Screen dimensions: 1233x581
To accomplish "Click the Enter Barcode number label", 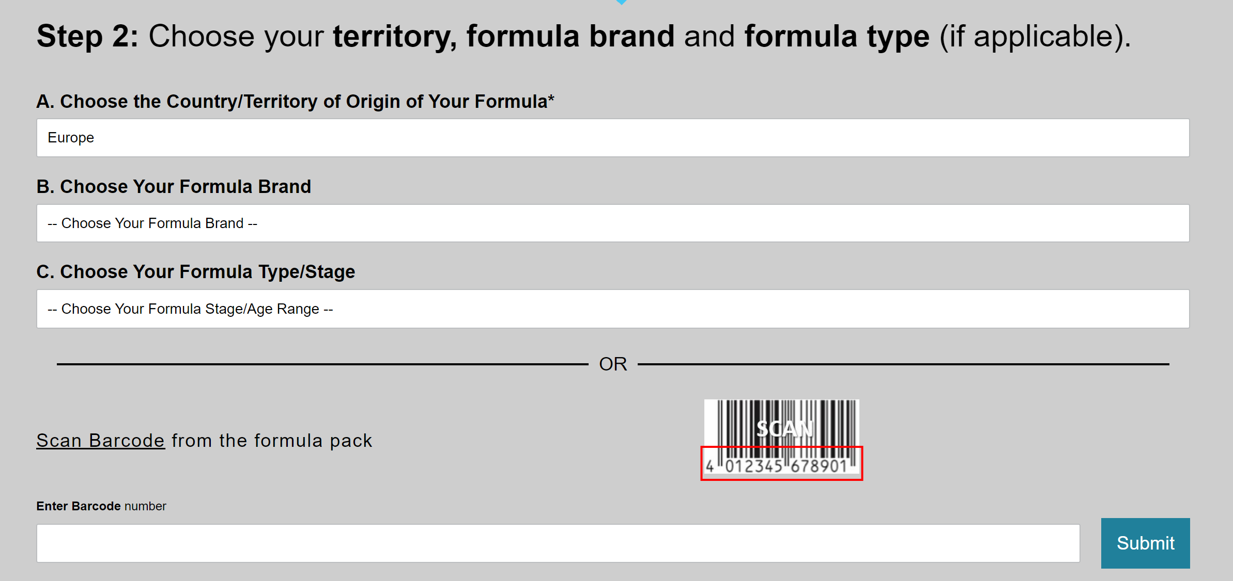I will tap(101, 506).
